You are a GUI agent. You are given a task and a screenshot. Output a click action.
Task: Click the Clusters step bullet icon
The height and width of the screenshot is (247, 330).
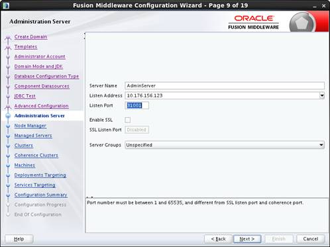coord(8,146)
